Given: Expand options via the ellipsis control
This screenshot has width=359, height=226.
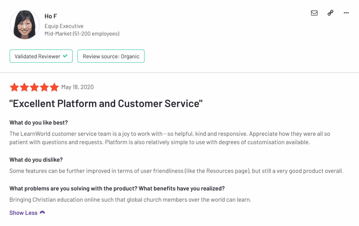Looking at the screenshot, I should coord(346,13).
